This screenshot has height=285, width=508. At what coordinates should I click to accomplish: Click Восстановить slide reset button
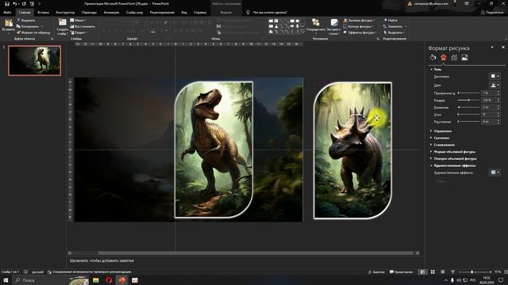click(83, 26)
